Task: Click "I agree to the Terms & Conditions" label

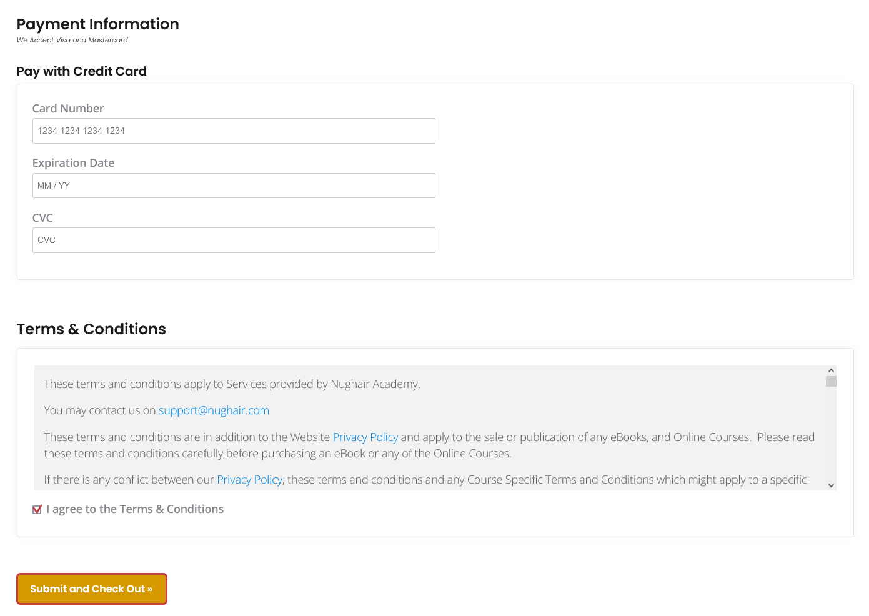Action: point(135,509)
